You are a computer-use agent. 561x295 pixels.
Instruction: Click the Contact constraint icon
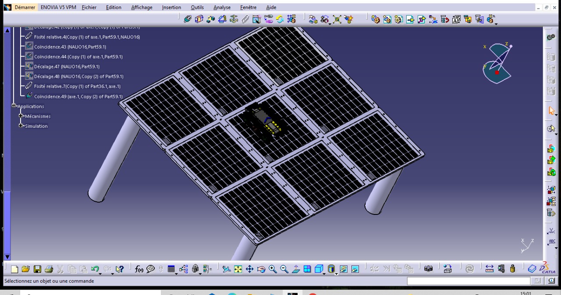199,19
